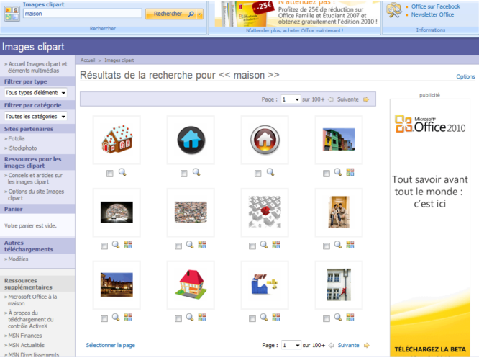Expand the arrow beside Rechercher button
479x363 pixels.
pyautogui.click(x=200, y=14)
